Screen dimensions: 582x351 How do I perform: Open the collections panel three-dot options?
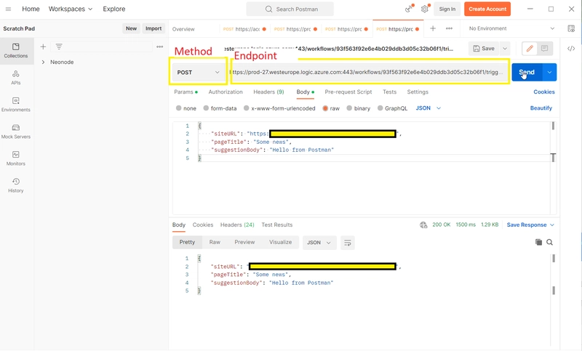point(159,47)
